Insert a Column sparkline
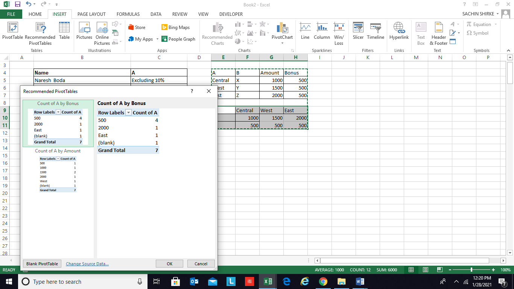Screen dimensions: 514x289 (322, 31)
